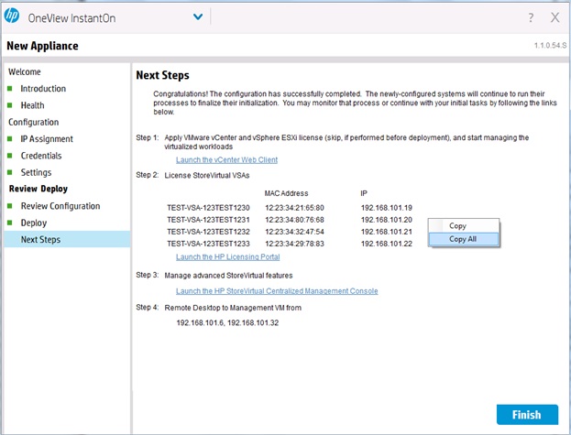Choose Copy from the context menu

point(457,225)
